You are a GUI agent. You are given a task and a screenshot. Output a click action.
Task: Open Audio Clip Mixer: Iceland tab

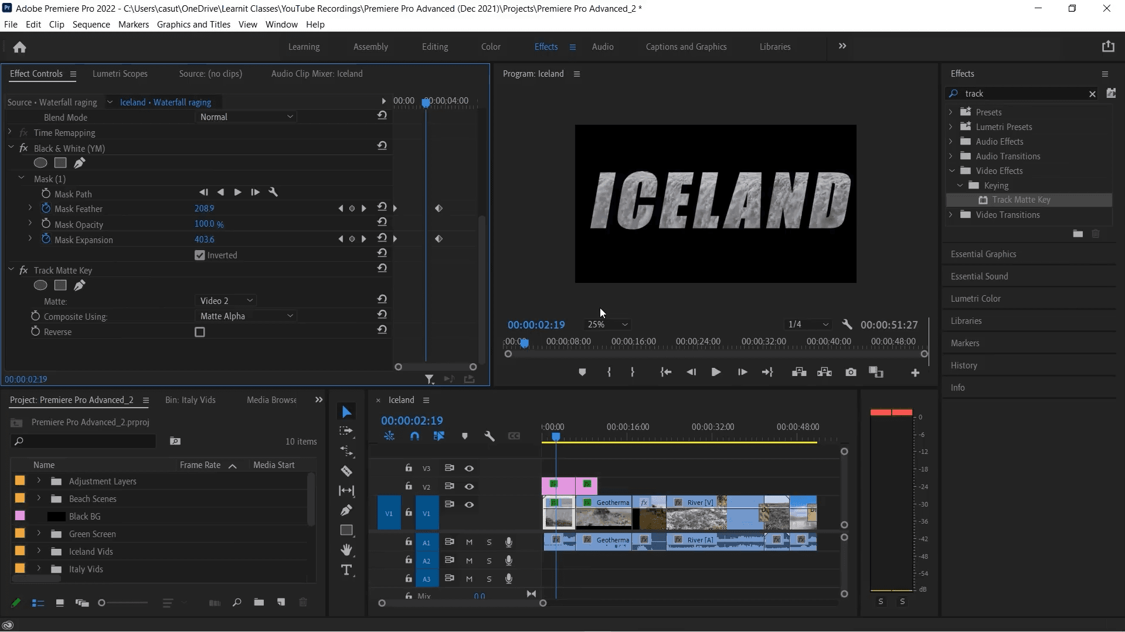pyautogui.click(x=317, y=74)
